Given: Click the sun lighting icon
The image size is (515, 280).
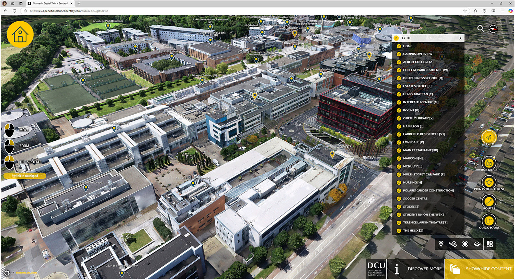Looking at the screenshot, I should [465, 244].
